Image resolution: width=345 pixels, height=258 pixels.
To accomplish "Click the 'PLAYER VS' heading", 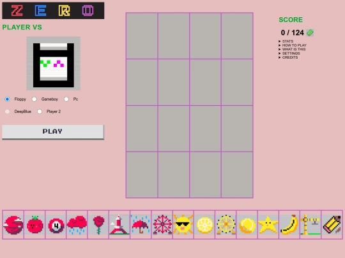I will pos(22,27).
